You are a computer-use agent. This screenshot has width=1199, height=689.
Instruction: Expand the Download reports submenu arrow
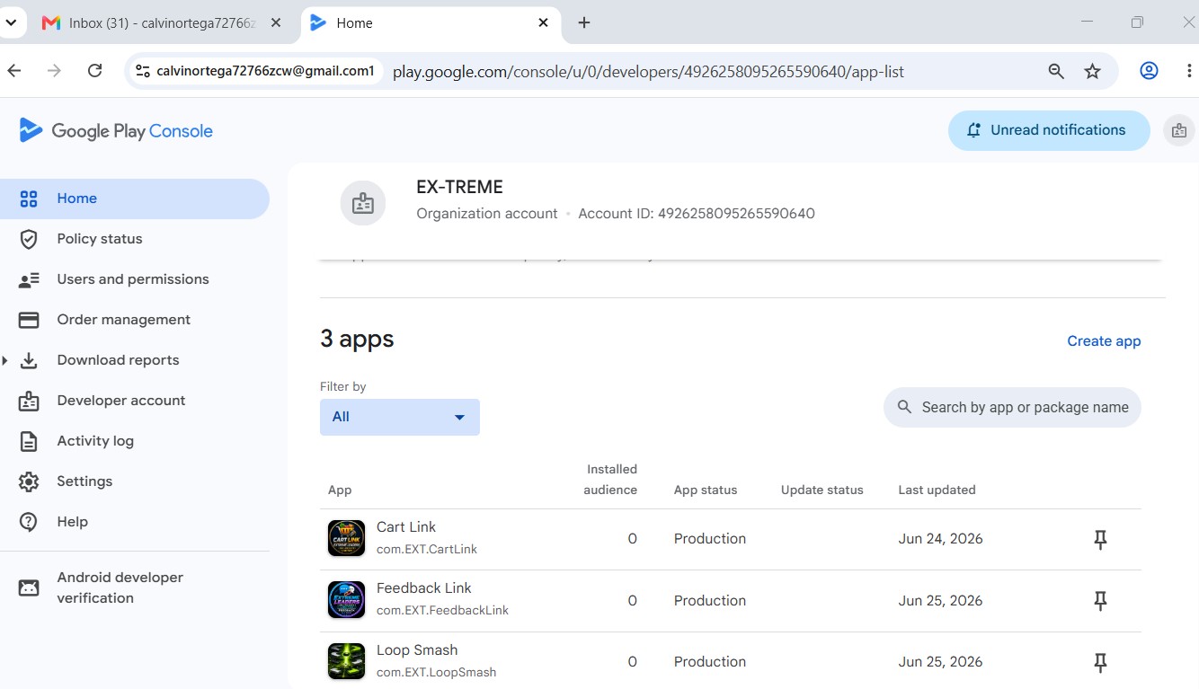point(5,360)
